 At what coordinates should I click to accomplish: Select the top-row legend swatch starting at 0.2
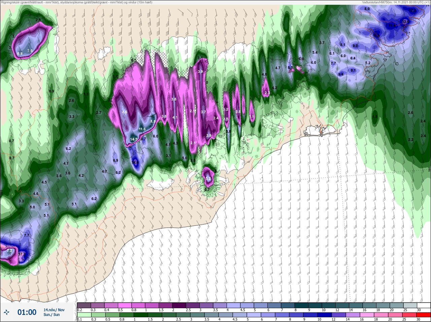tap(84, 305)
